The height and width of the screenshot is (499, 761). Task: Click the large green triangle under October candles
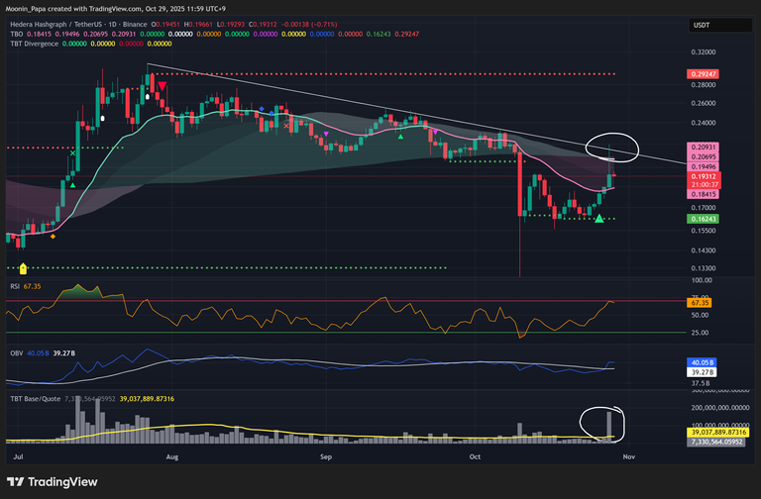(598, 217)
